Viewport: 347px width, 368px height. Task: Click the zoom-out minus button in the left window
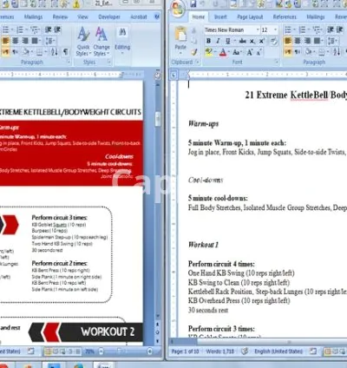point(101,352)
